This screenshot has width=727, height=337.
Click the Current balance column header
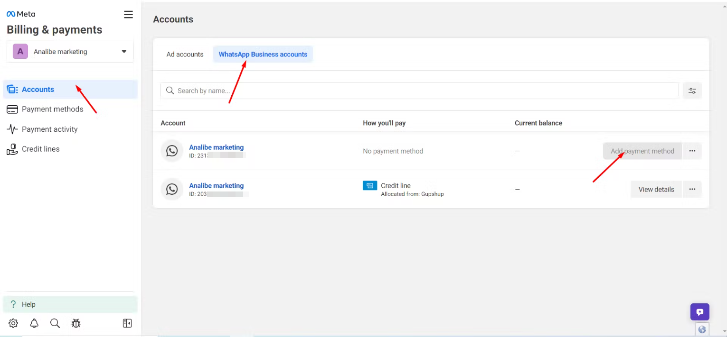538,123
